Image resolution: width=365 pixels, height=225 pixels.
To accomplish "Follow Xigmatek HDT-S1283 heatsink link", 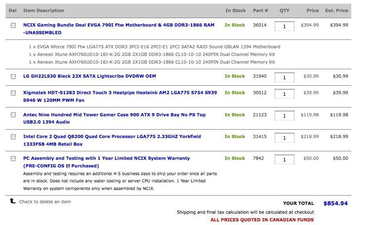I will pyautogui.click(x=120, y=93).
